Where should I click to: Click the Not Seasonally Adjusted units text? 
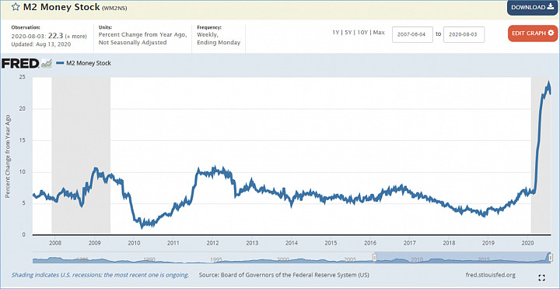(x=132, y=43)
